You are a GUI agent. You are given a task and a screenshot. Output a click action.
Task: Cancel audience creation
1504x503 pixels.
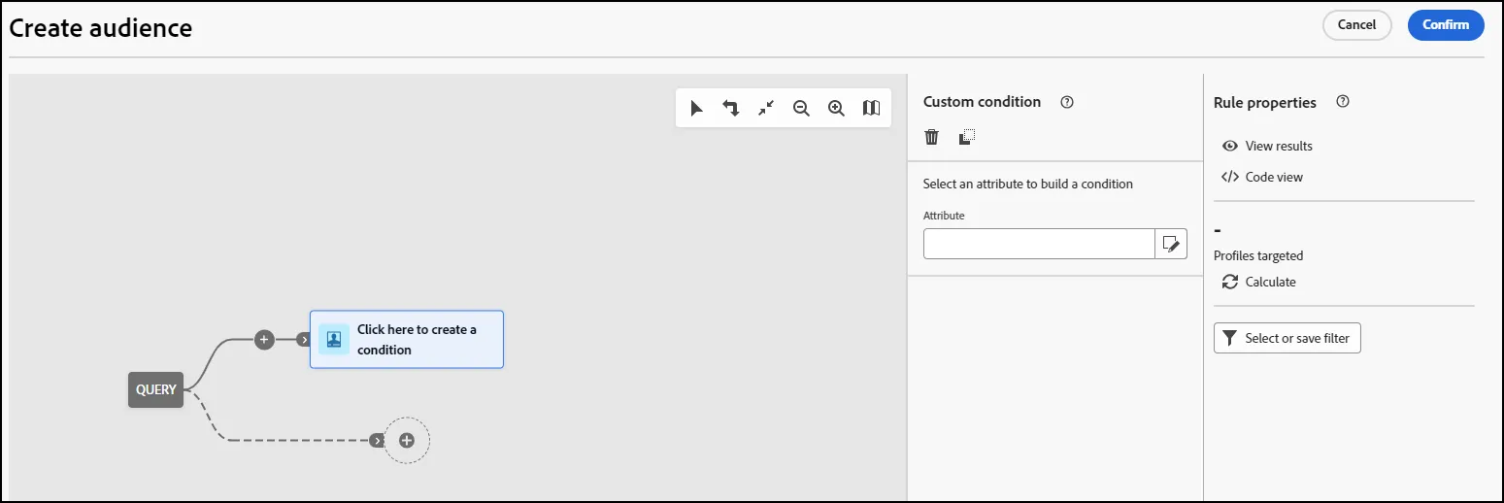tap(1357, 25)
